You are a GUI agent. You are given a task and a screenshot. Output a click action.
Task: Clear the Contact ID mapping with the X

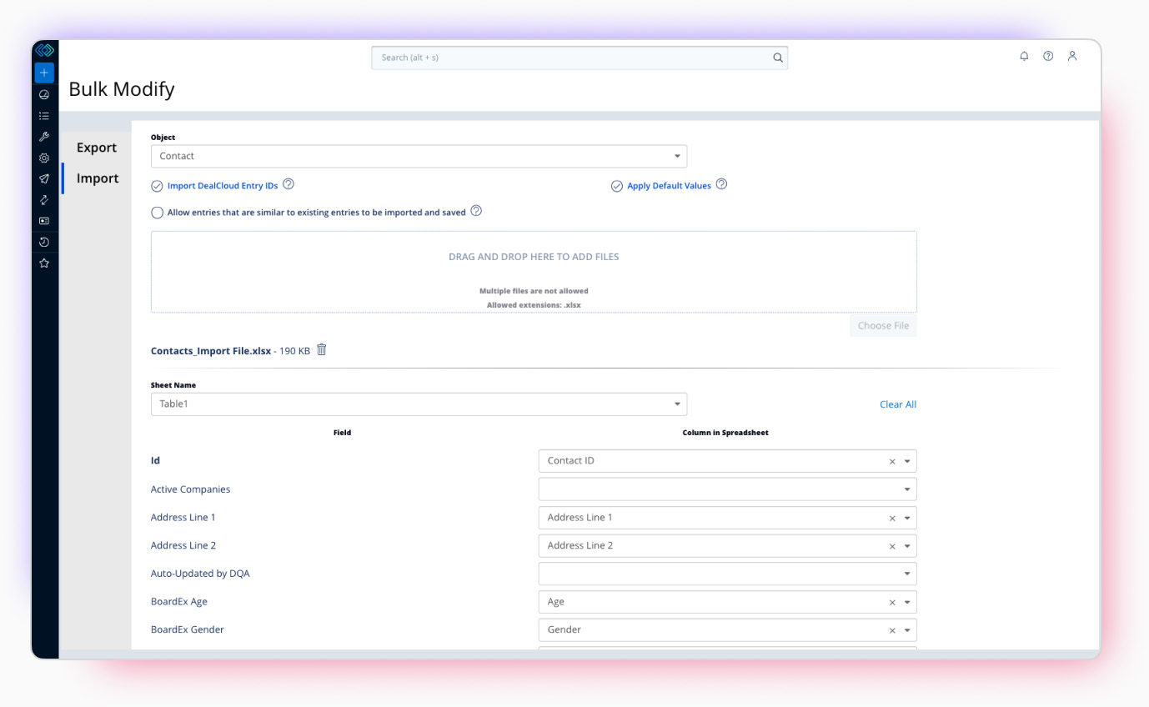892,461
